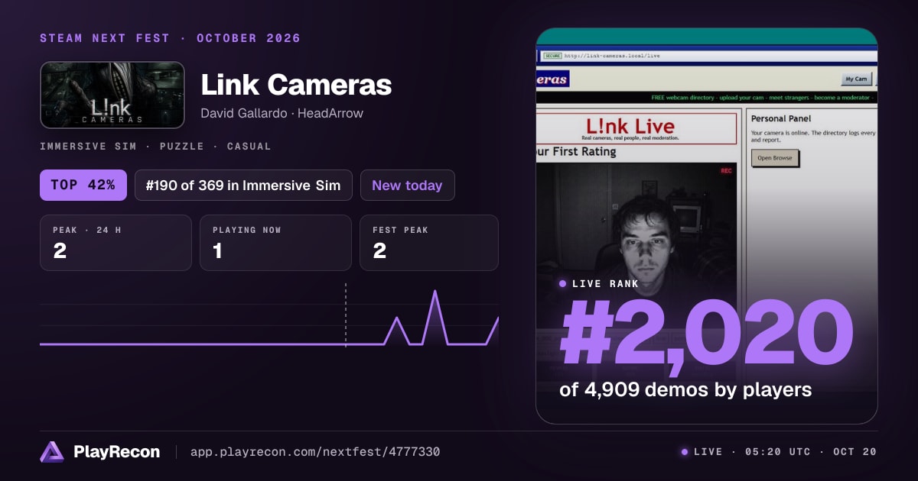Click the My Cam button in screenshot

pyautogui.click(x=856, y=79)
